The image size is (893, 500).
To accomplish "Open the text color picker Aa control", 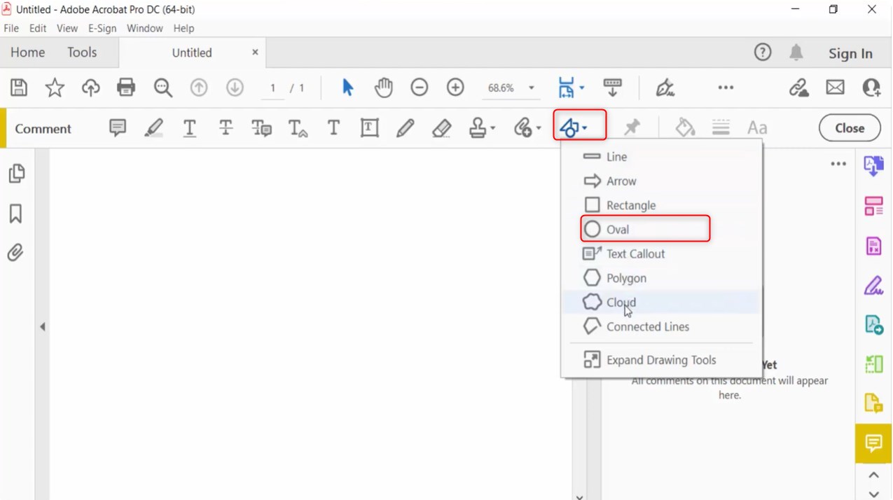I will [x=757, y=128].
